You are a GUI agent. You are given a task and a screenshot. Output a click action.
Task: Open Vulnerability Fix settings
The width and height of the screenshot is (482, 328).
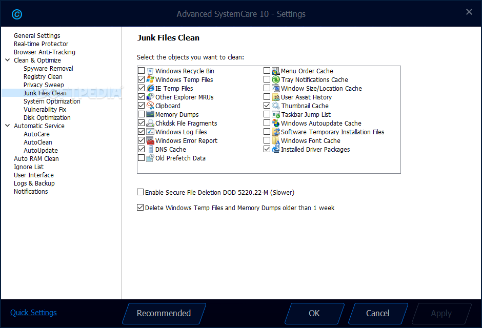(45, 109)
